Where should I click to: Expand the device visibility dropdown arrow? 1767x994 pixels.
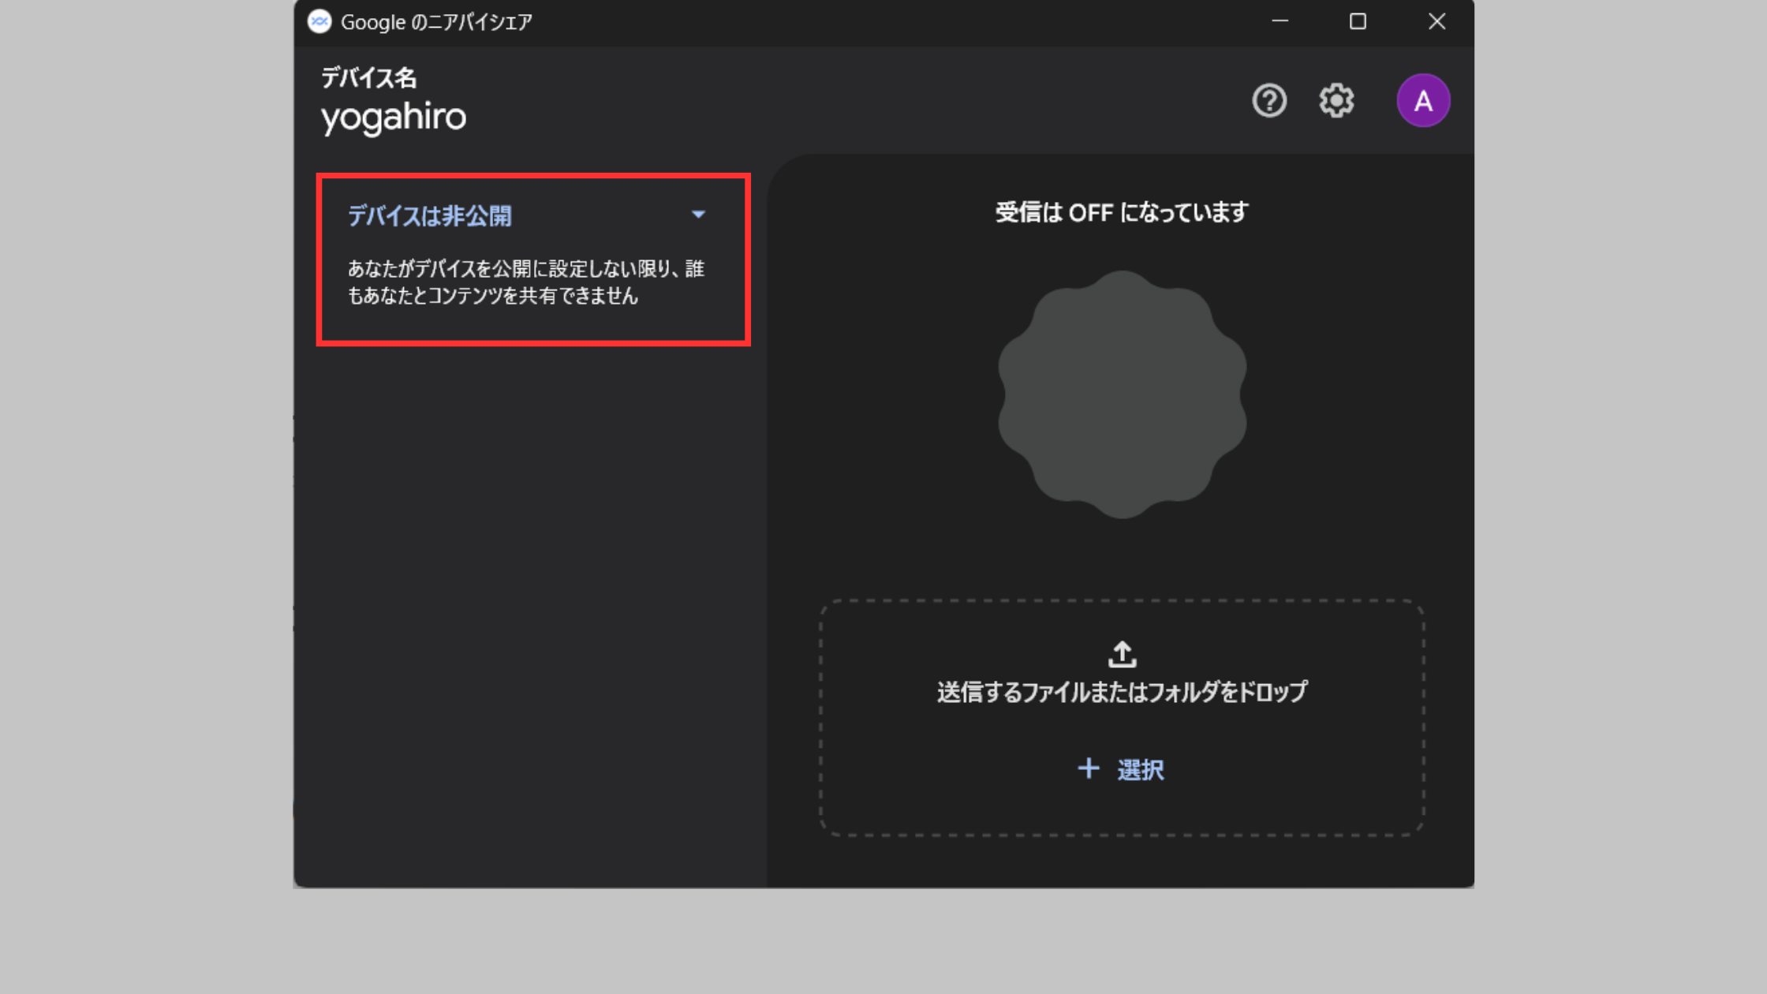tap(697, 214)
